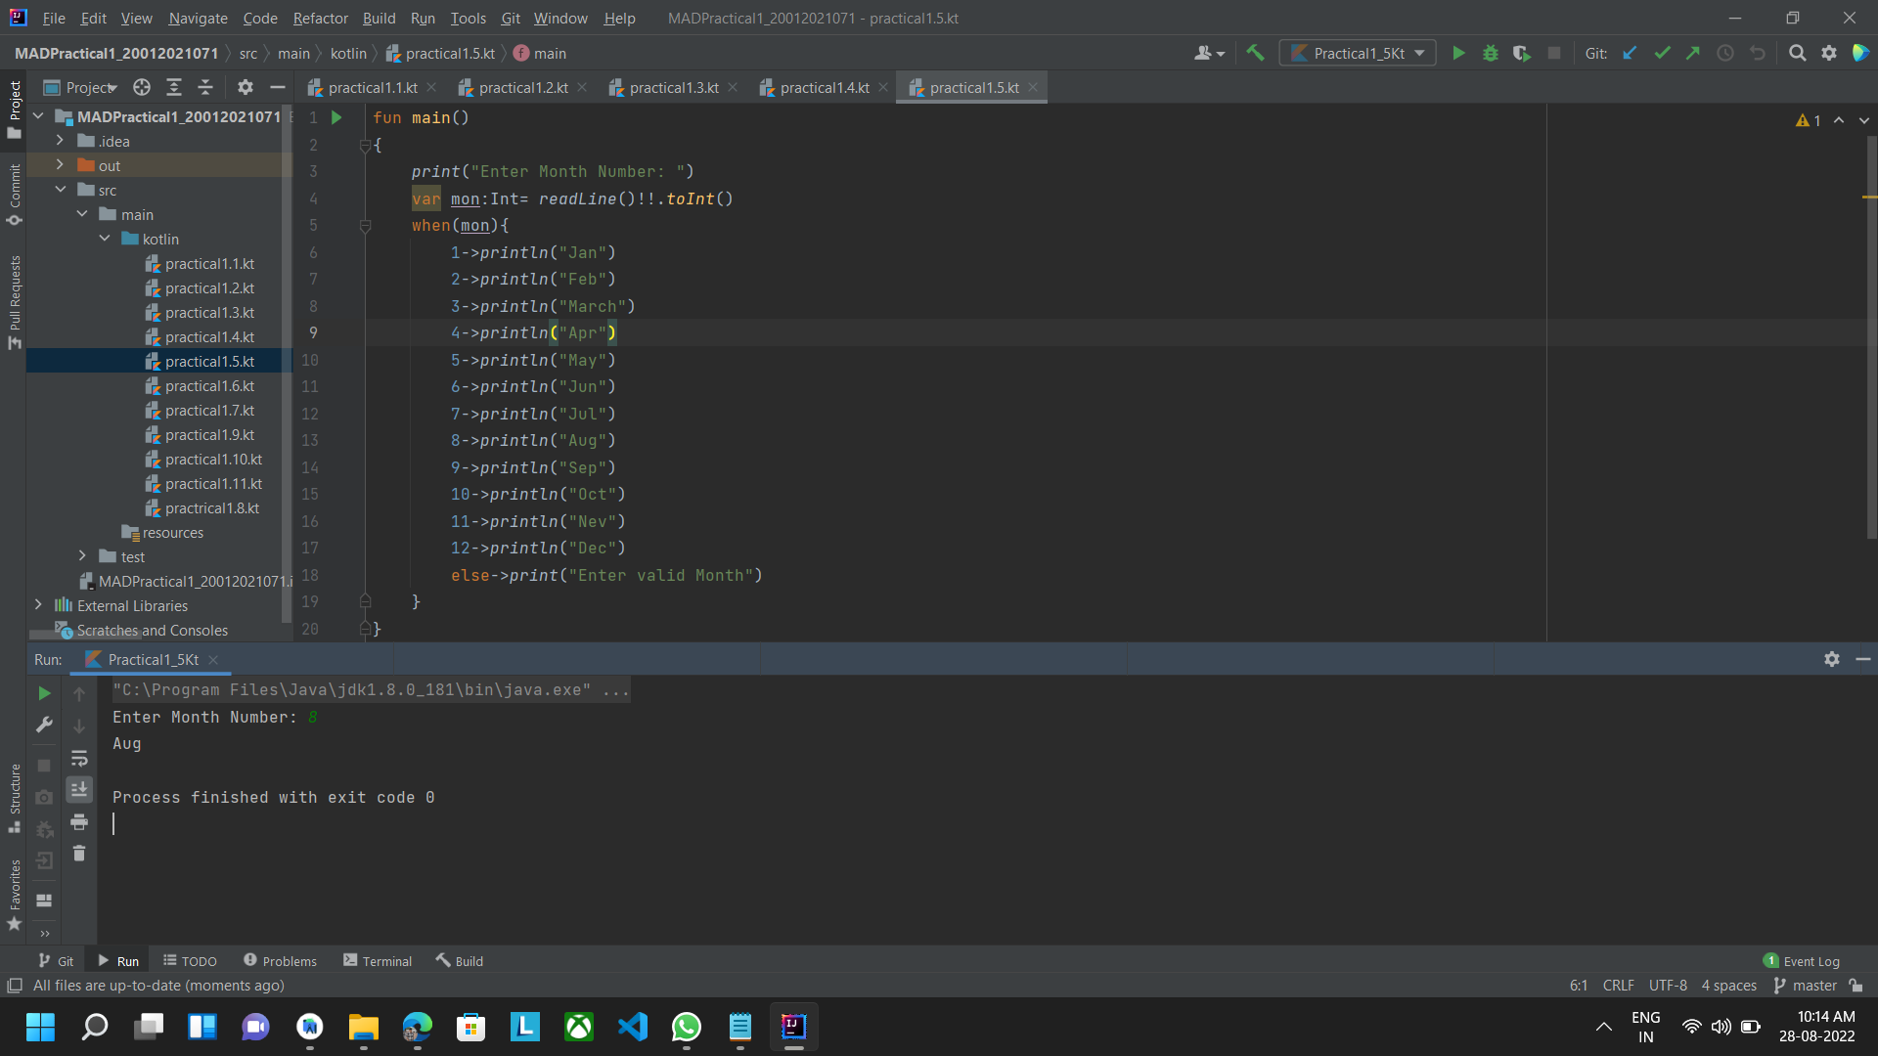Screen dimensions: 1878x1056
Task: Rerun the program in the Run panel
Action: point(43,693)
